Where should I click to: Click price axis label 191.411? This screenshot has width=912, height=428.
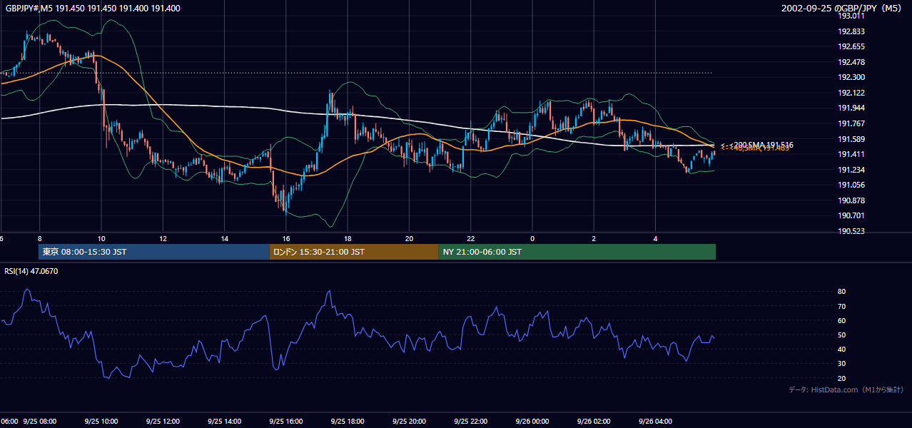[852, 154]
